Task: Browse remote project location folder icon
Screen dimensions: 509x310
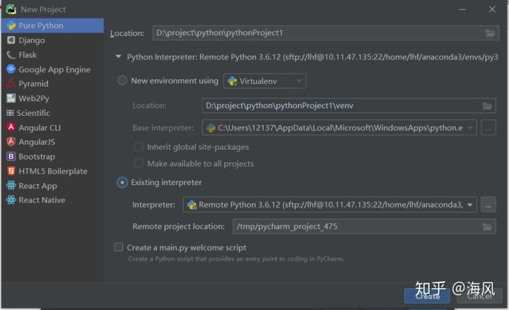Action: pyautogui.click(x=487, y=227)
